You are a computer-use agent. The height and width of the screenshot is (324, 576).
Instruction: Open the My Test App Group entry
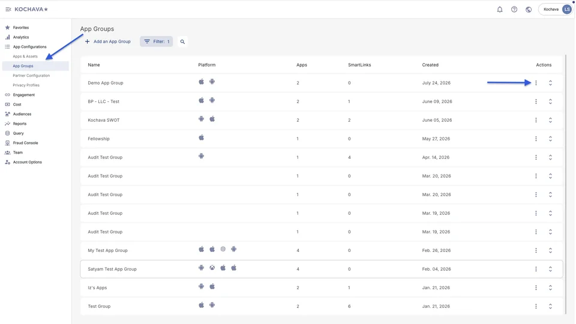(x=107, y=251)
